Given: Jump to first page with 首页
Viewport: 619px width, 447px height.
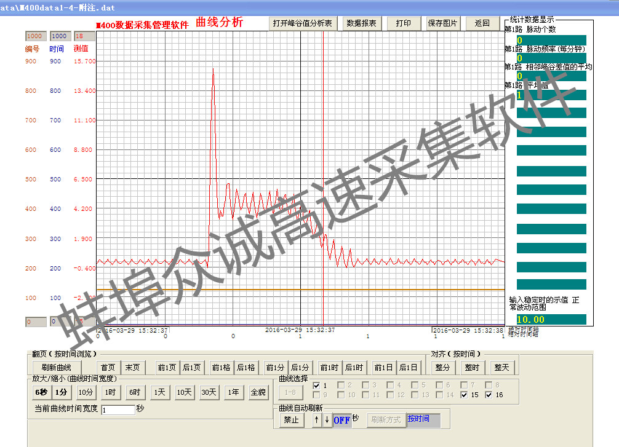Looking at the screenshot, I should 108,368.
